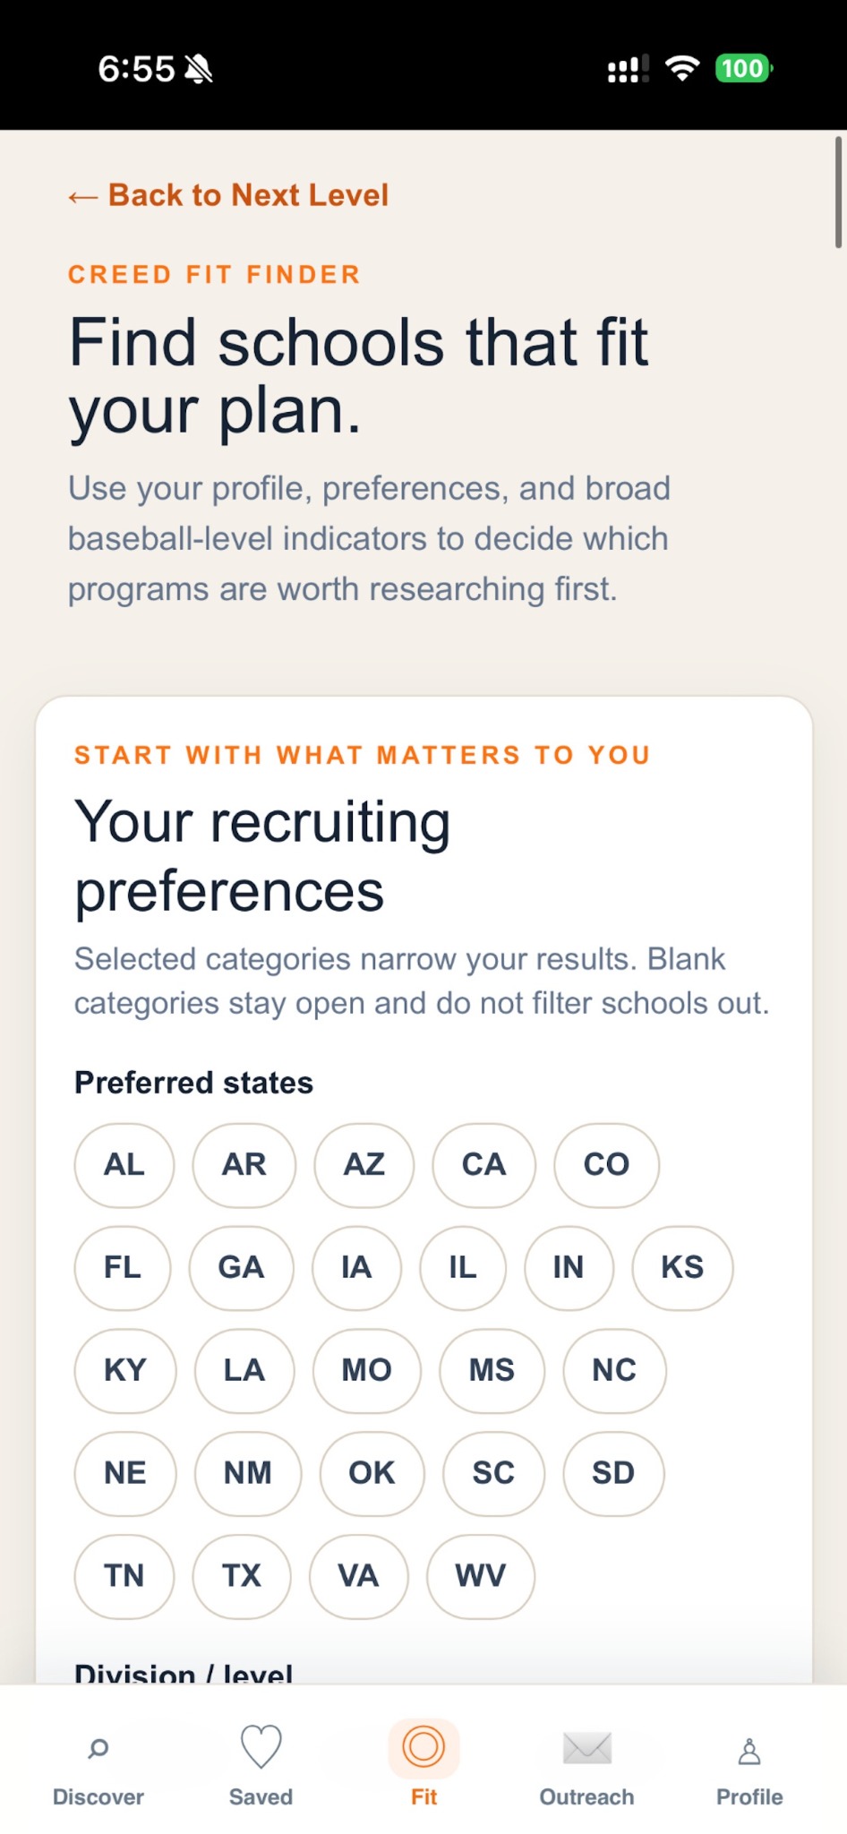Toggle the TX state chip

242,1576
